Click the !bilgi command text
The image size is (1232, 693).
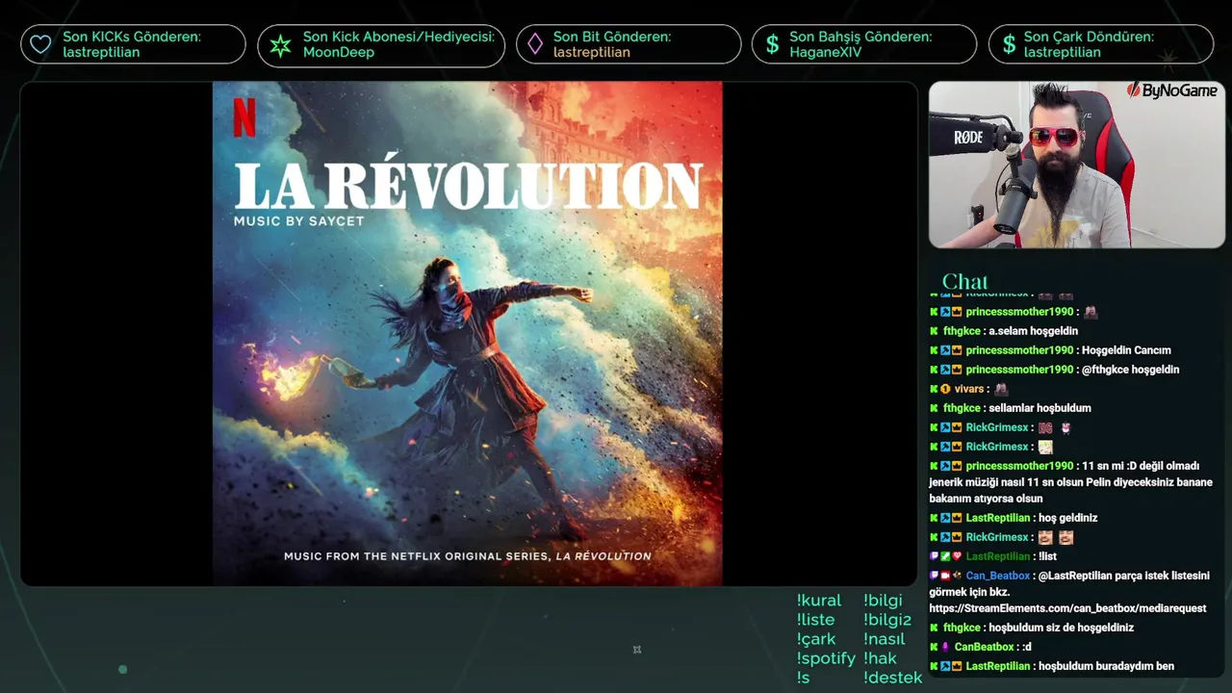click(884, 601)
